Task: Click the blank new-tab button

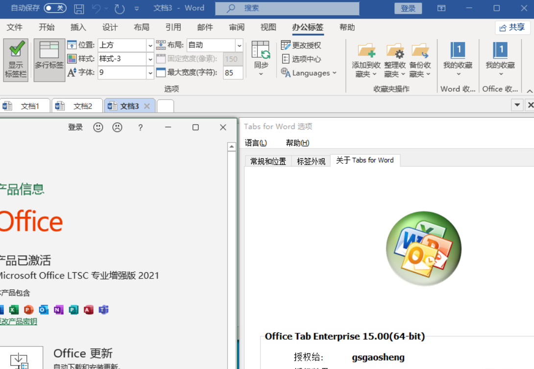Action: click(165, 106)
